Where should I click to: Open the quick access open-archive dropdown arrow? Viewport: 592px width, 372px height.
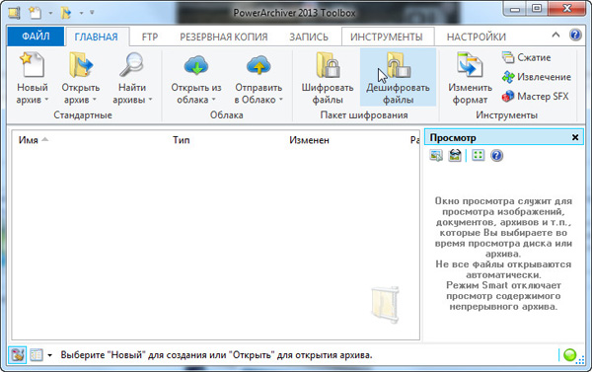(81, 13)
